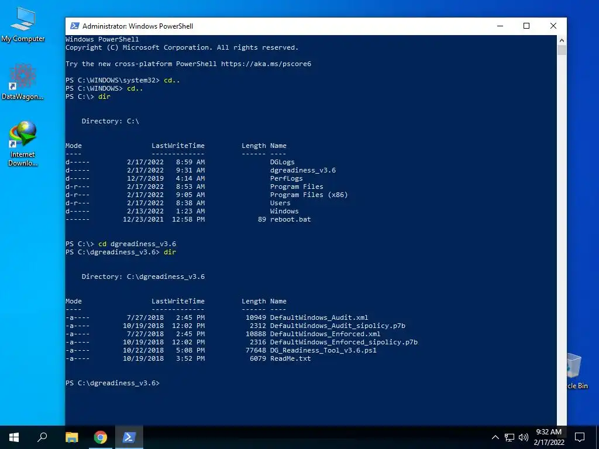Viewport: 599px width, 449px height.
Task: Click the reboot.bat file name
Action: click(291, 220)
